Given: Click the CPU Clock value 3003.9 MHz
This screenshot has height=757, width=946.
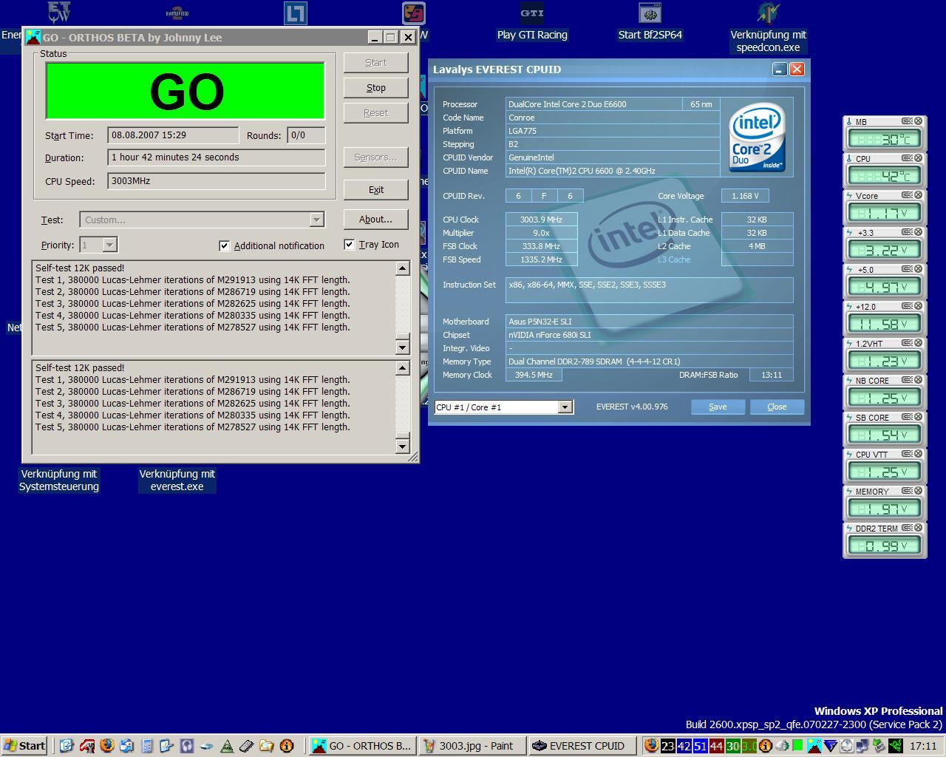Looking at the screenshot, I should (x=541, y=220).
